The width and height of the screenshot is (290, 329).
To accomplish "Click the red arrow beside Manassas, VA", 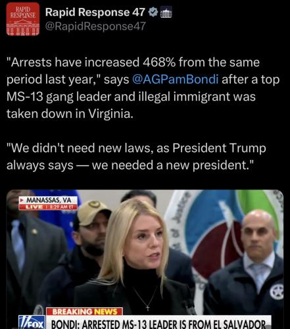I will point(22,200).
